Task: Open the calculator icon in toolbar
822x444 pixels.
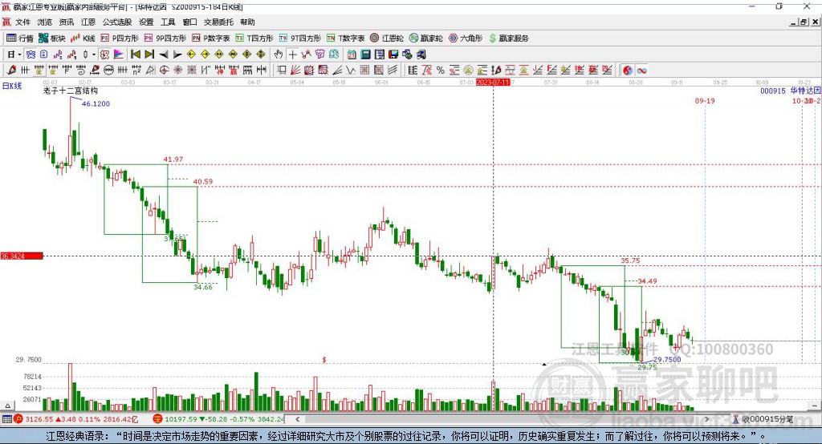Action: click(365, 54)
